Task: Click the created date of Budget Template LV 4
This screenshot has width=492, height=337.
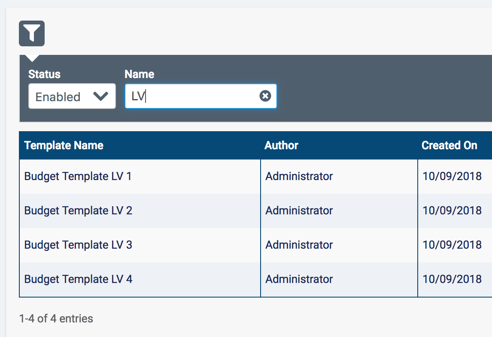Action: pos(452,279)
